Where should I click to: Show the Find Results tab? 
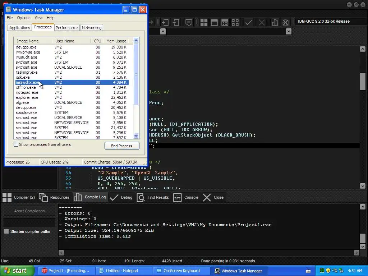click(153, 197)
